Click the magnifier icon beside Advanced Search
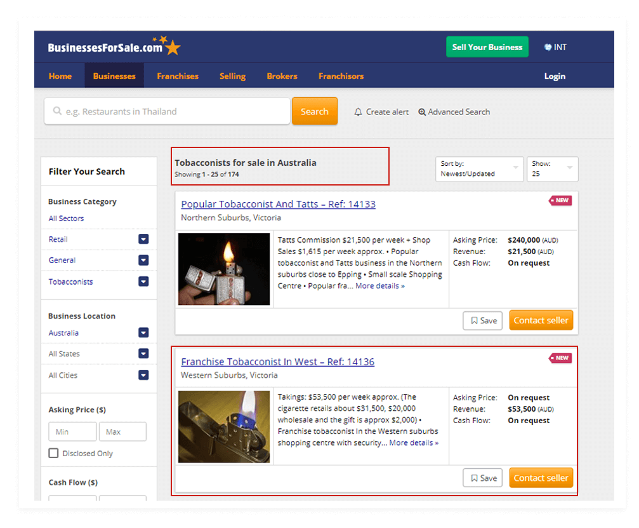The height and width of the screenshot is (528, 639). pos(422,112)
